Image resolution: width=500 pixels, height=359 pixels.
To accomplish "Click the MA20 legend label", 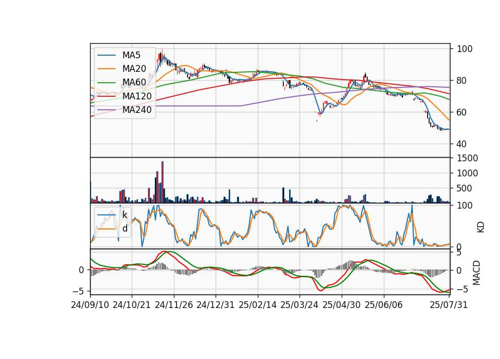I will (x=134, y=69).
